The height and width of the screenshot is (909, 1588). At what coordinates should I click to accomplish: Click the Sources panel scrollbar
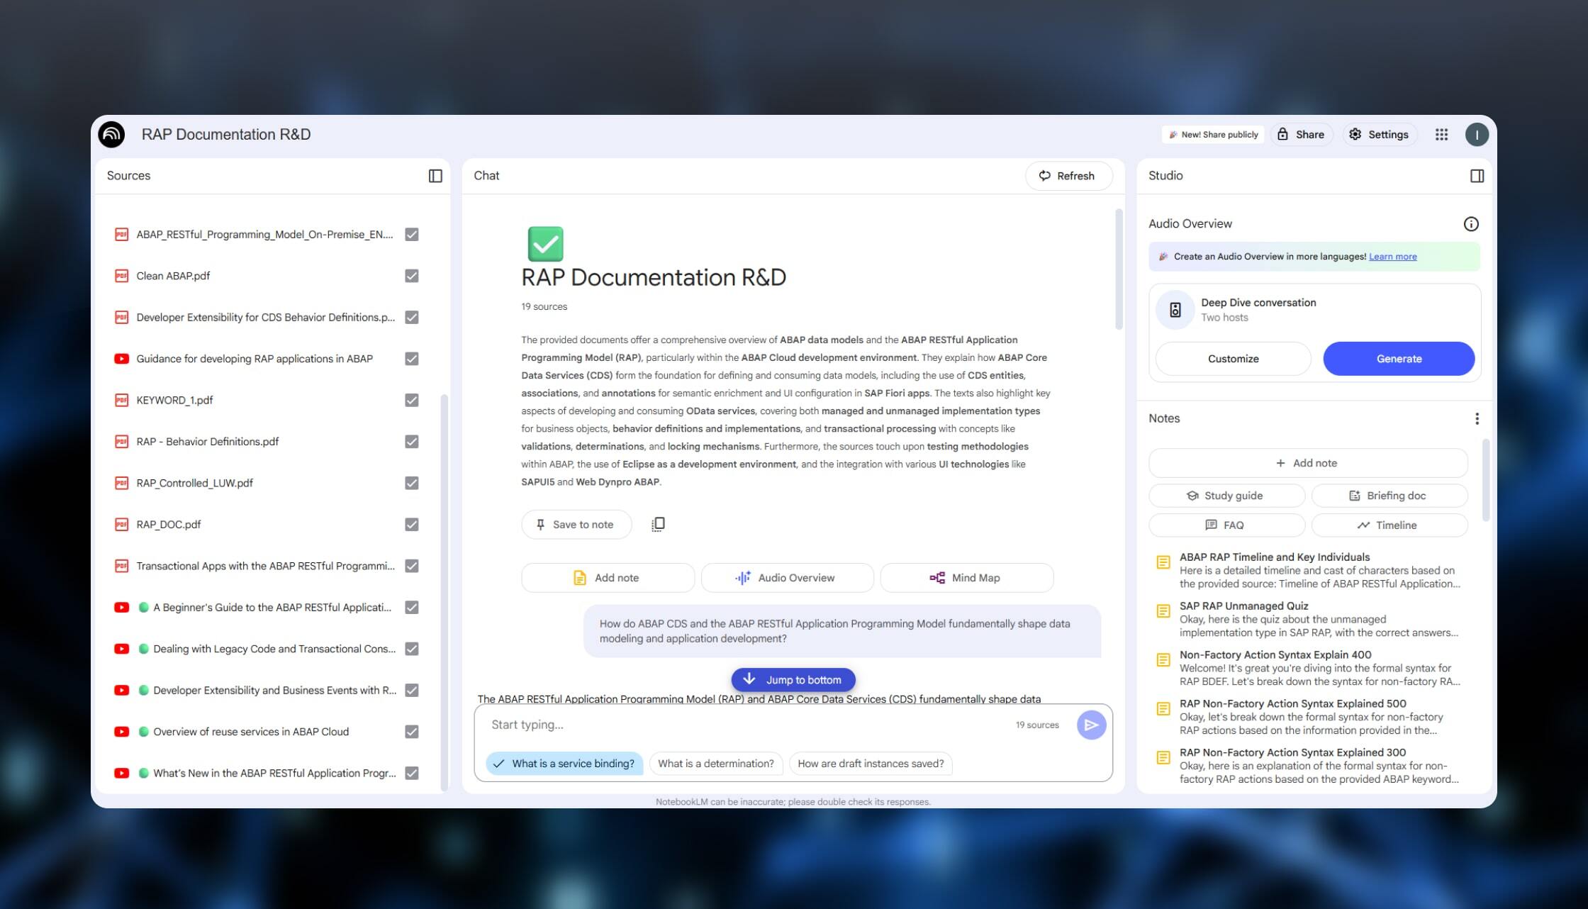coord(444,592)
